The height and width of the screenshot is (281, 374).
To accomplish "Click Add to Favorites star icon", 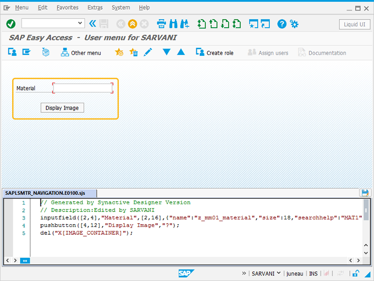I will pos(119,52).
